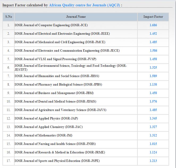
Task: Click impact factor 1.213 for IOSR-JSPE
Action: click(x=153, y=161)
